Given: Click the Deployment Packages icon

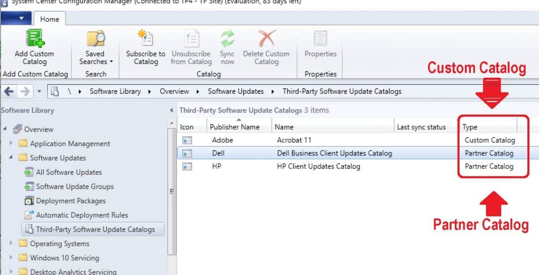Looking at the screenshot, I should (x=29, y=201).
